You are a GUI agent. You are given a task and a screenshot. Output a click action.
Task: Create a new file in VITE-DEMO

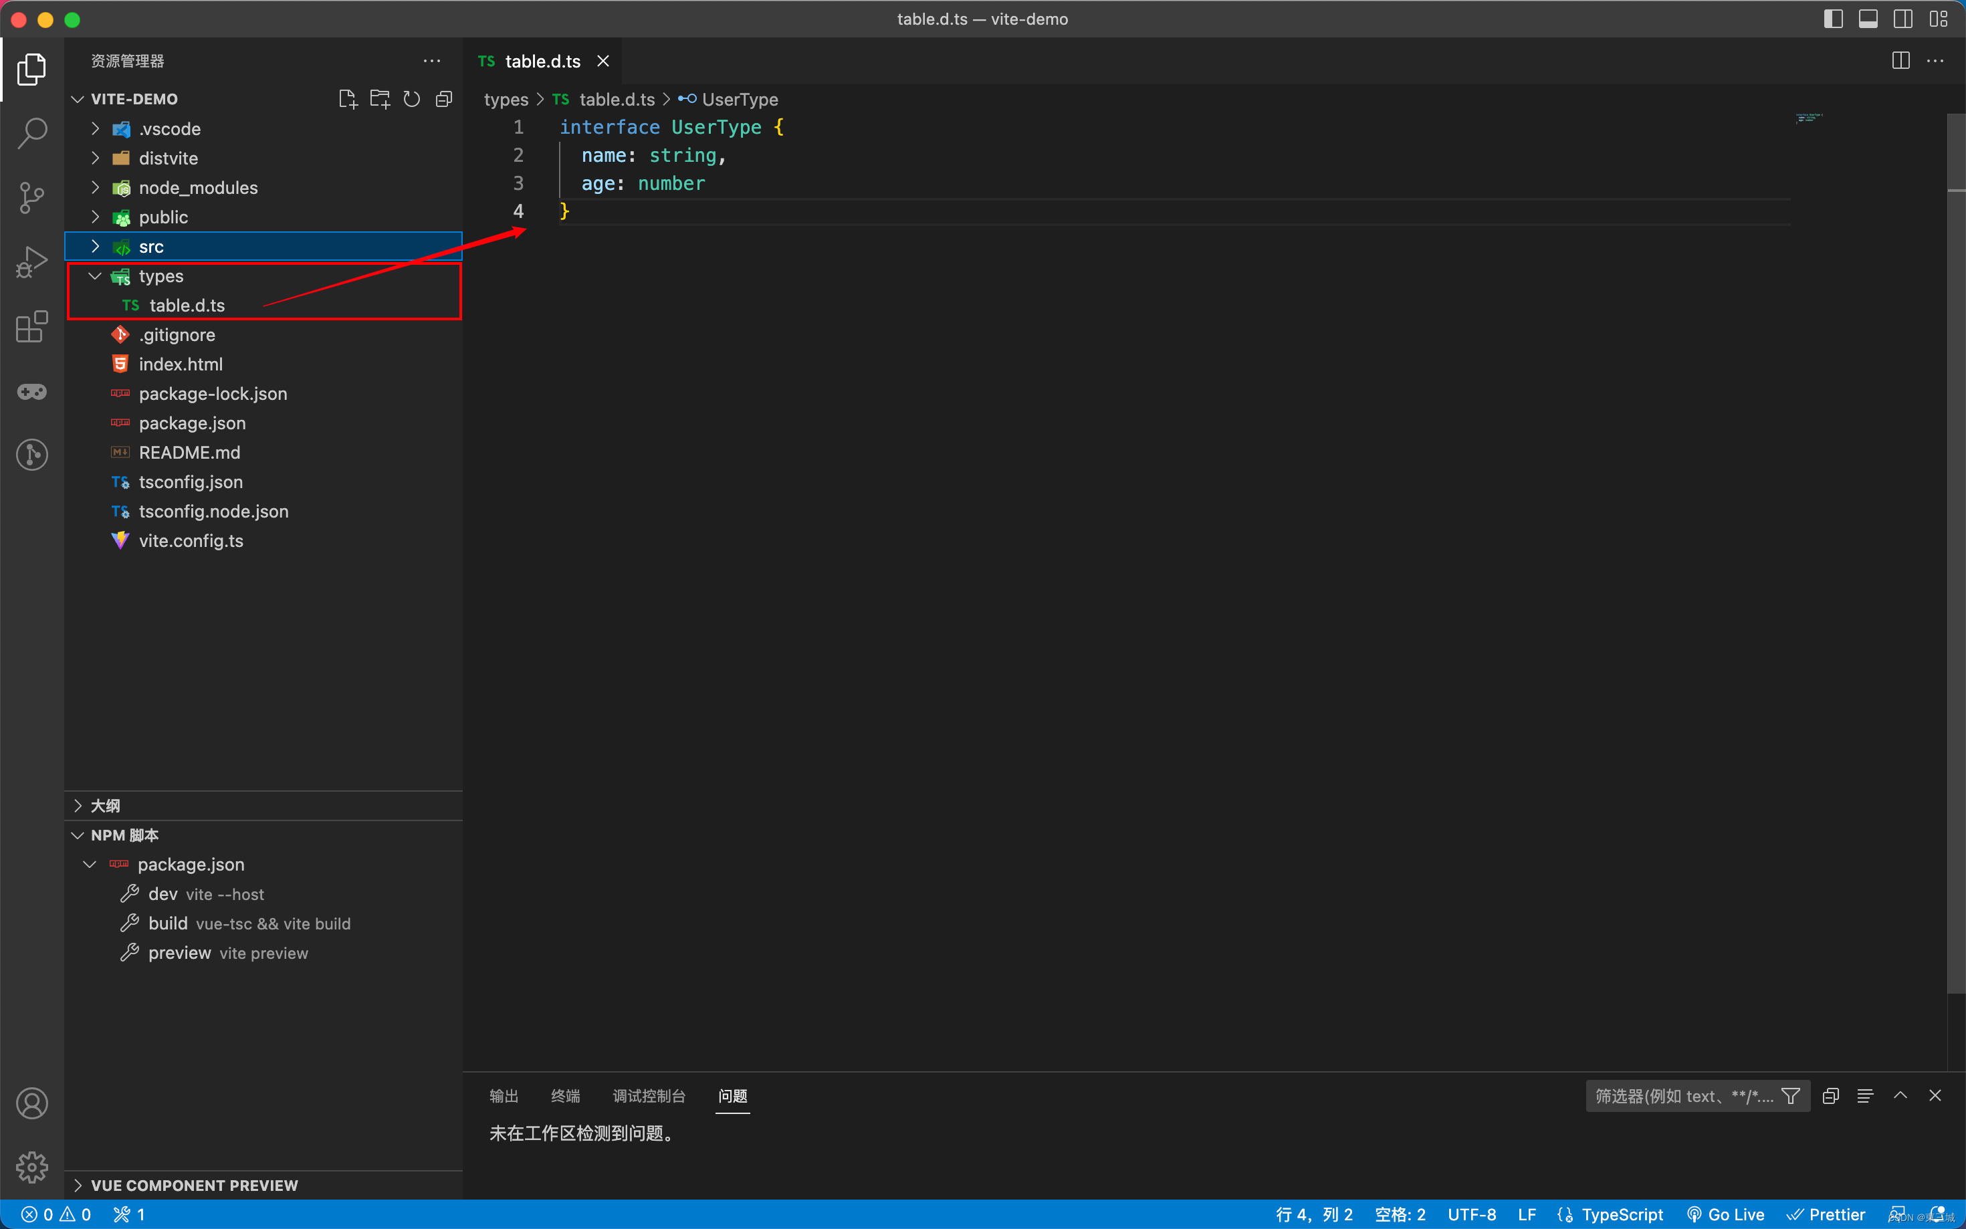click(347, 99)
